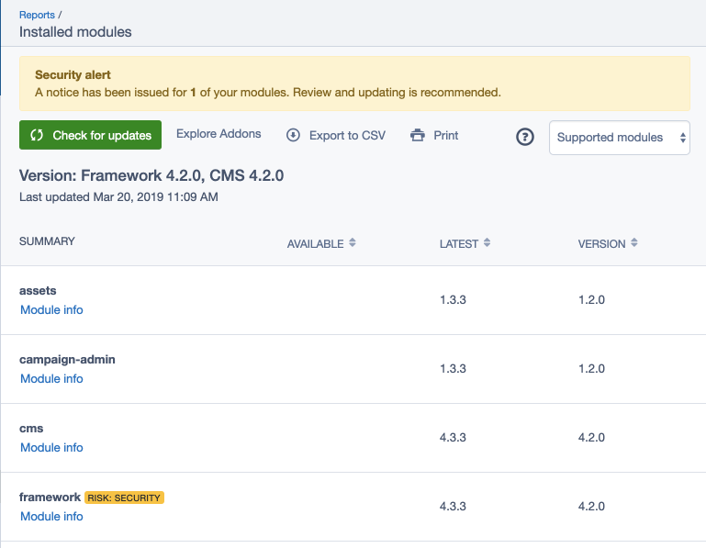Click the help question mark icon

pyautogui.click(x=525, y=137)
